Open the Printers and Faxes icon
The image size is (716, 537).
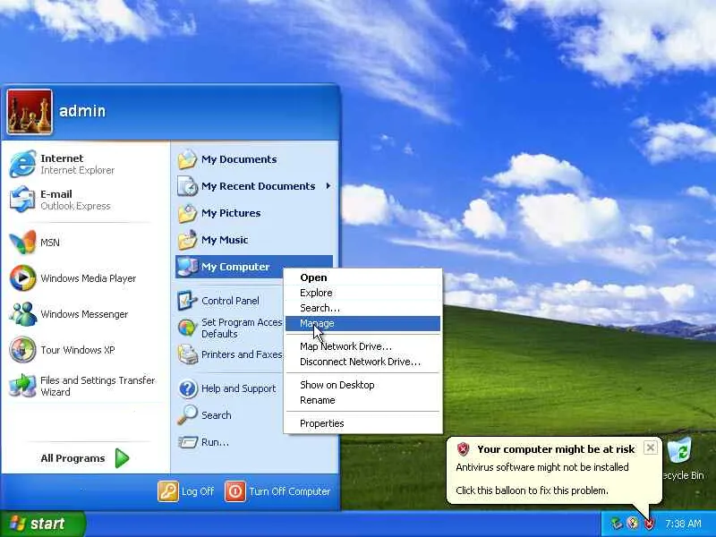pyautogui.click(x=187, y=354)
